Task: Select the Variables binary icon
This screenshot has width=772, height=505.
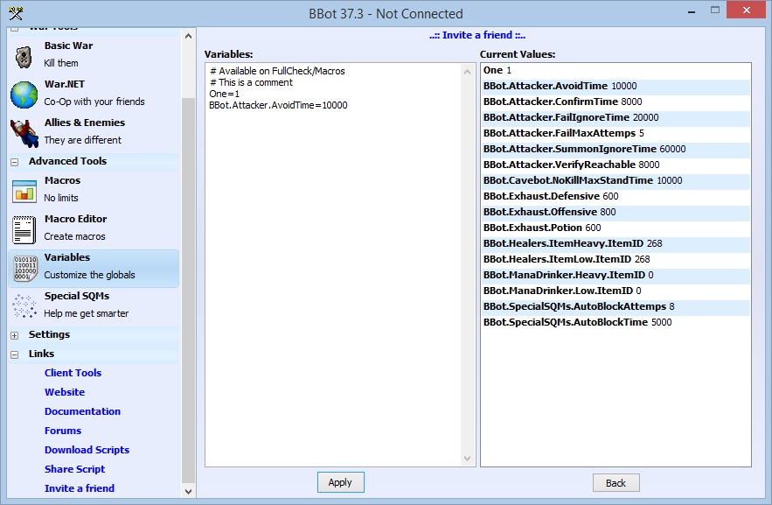Action: (24, 267)
